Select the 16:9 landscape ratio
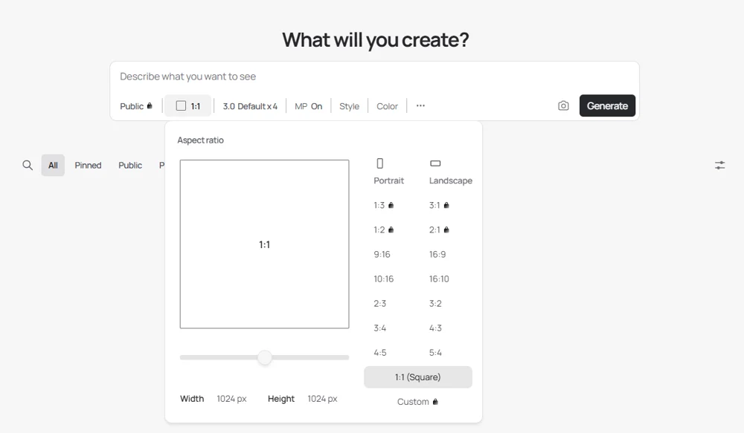The width and height of the screenshot is (744, 433). coord(437,254)
